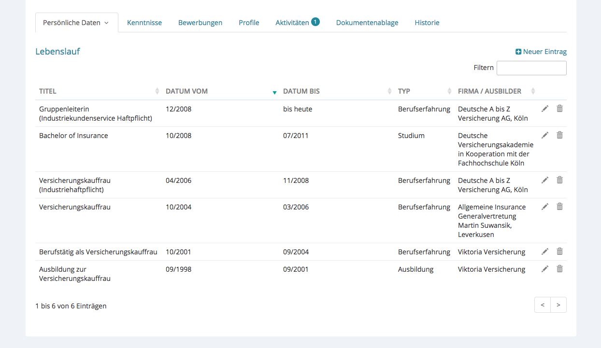The image size is (601, 348).
Task: Edit the Berufstätig als Versicherungskauffrau entry
Action: pyautogui.click(x=545, y=252)
